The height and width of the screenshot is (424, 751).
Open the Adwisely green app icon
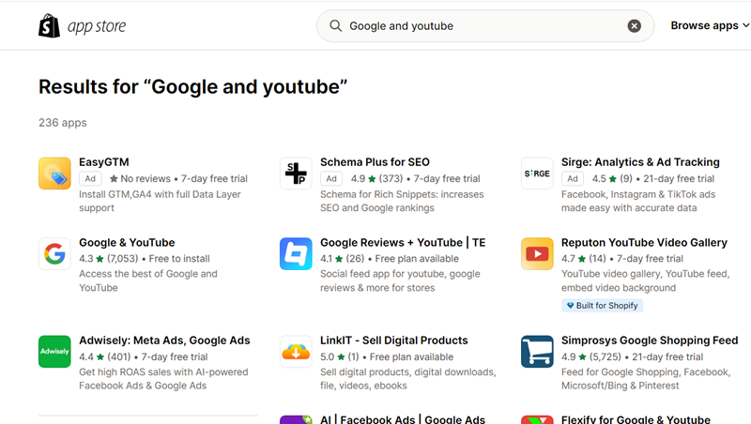point(54,351)
